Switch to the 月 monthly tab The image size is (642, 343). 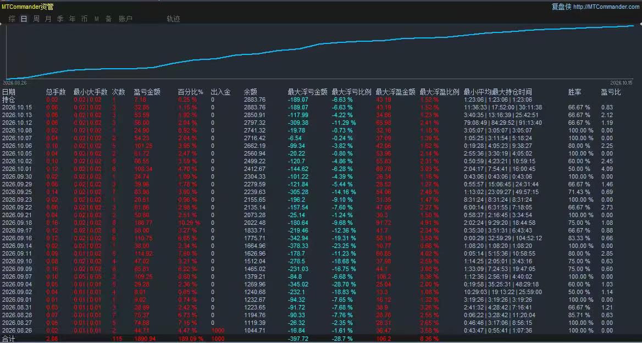[x=48, y=19]
